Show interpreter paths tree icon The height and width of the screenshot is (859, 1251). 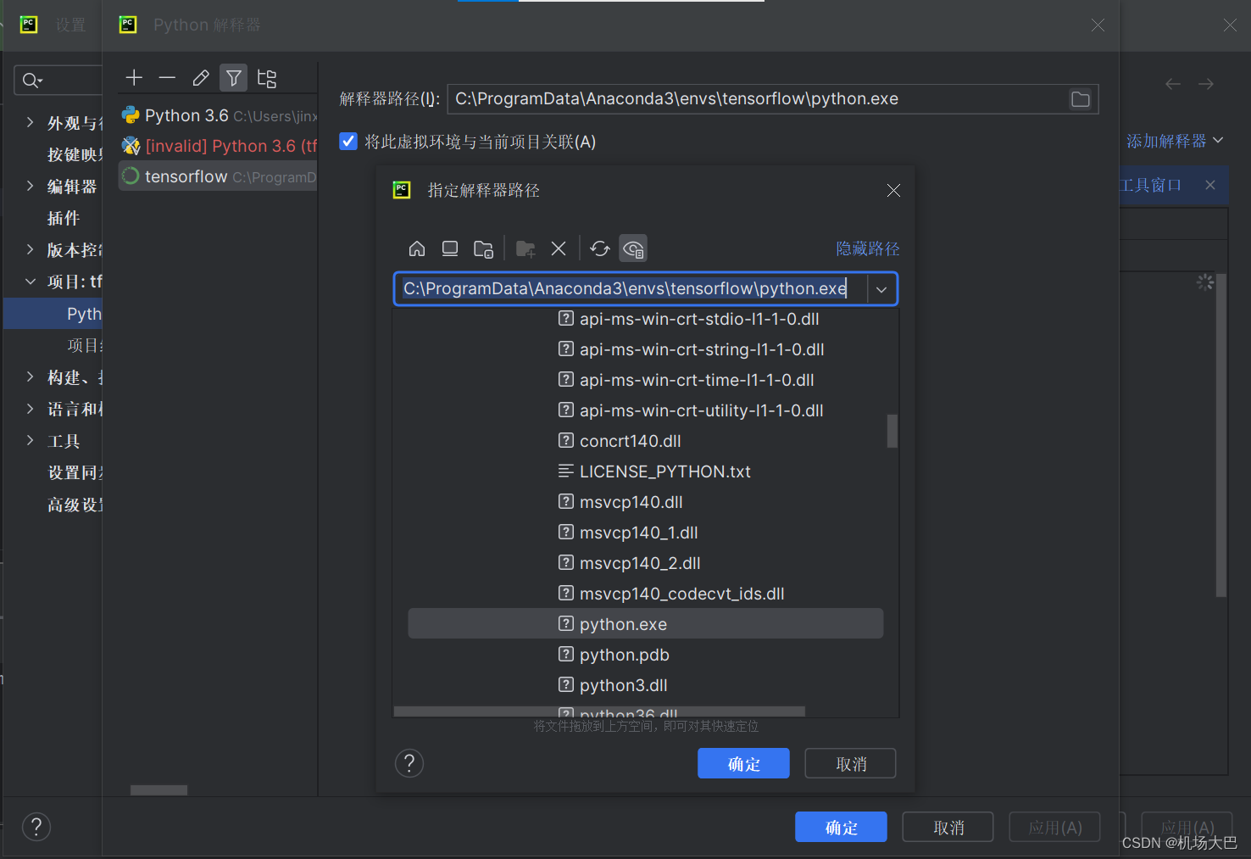point(267,78)
